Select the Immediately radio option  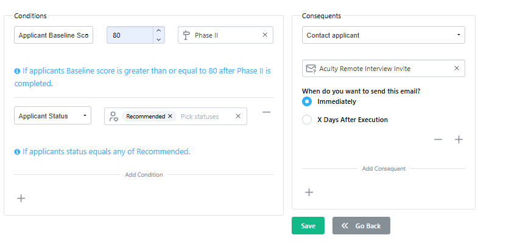click(x=307, y=101)
